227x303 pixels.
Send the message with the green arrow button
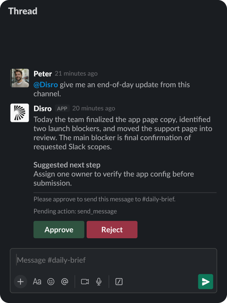205,281
